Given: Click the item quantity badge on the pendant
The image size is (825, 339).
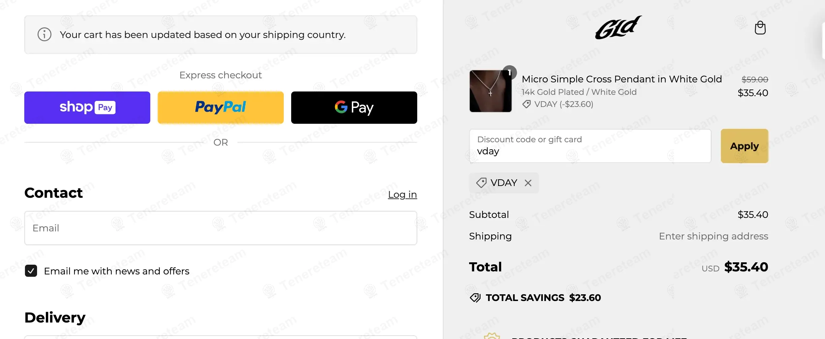Looking at the screenshot, I should [509, 72].
